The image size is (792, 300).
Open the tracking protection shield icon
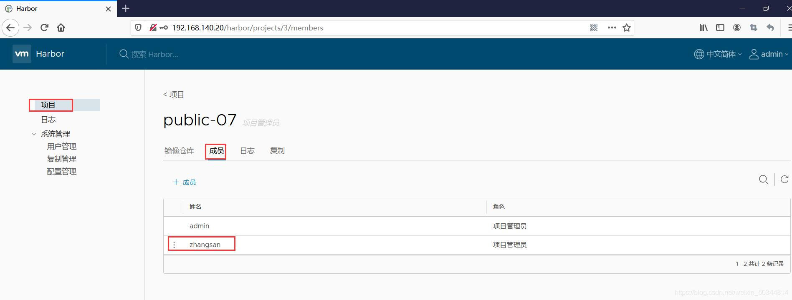click(138, 28)
